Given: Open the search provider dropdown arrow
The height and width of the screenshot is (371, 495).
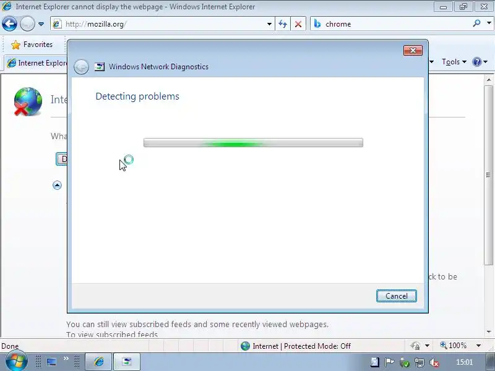Looking at the screenshot, I should [489, 23].
